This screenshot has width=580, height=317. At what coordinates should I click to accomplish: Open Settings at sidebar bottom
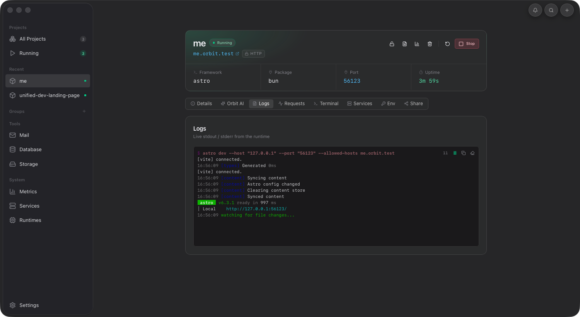48,305
